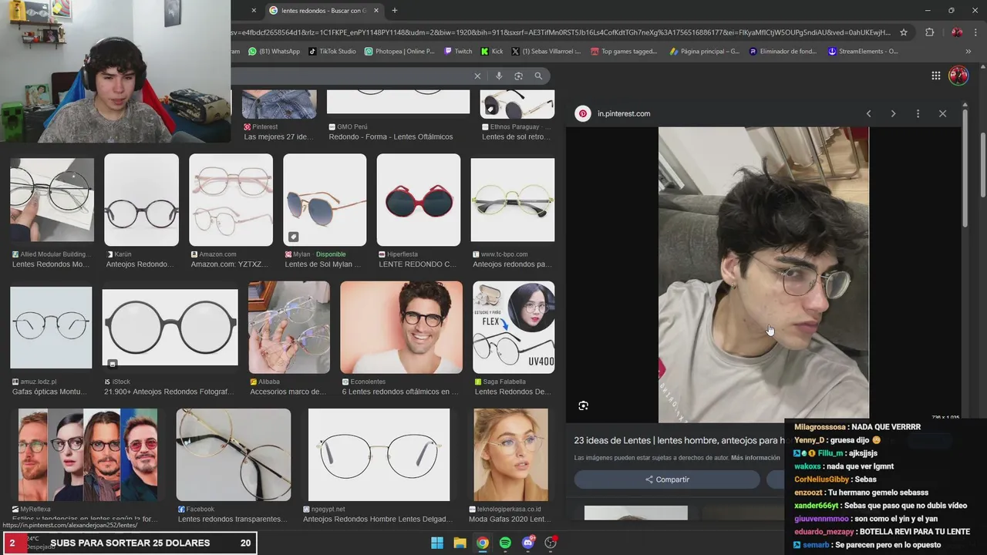This screenshot has height=555, width=987.
Task: Open File Explorer from taskbar
Action: tap(460, 543)
